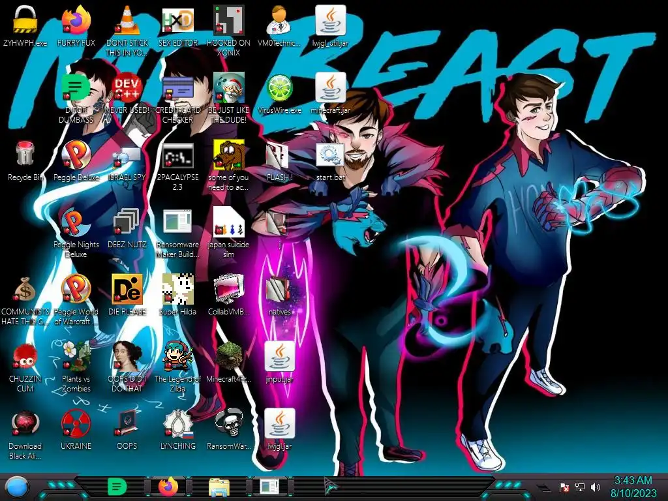Open the SEX EDITOR HxD shortcut
This screenshot has width=668, height=501.
(177, 20)
